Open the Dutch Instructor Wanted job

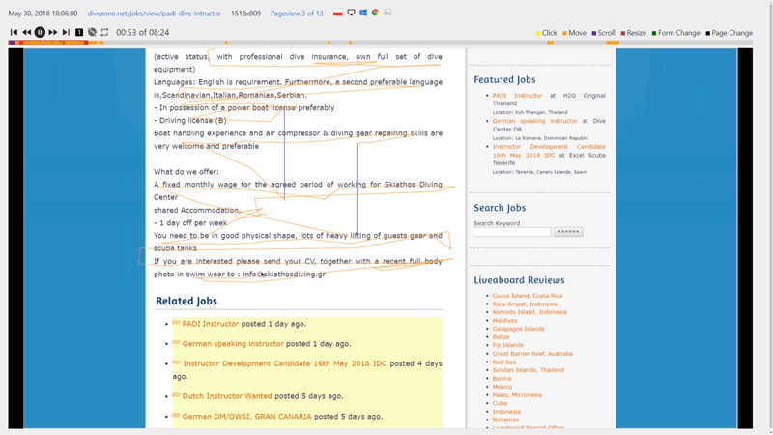point(227,396)
